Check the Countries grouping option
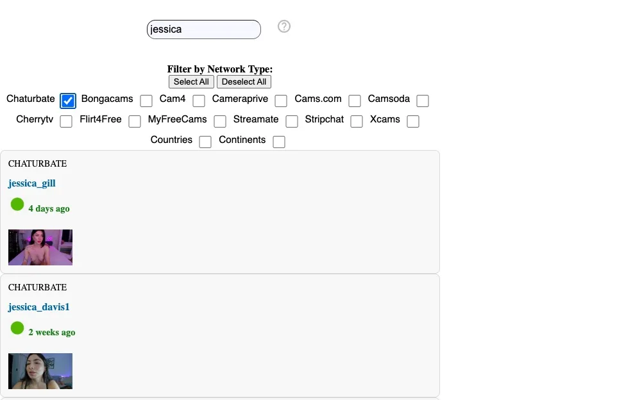Viewport: 617px width, 400px height. 205,142
